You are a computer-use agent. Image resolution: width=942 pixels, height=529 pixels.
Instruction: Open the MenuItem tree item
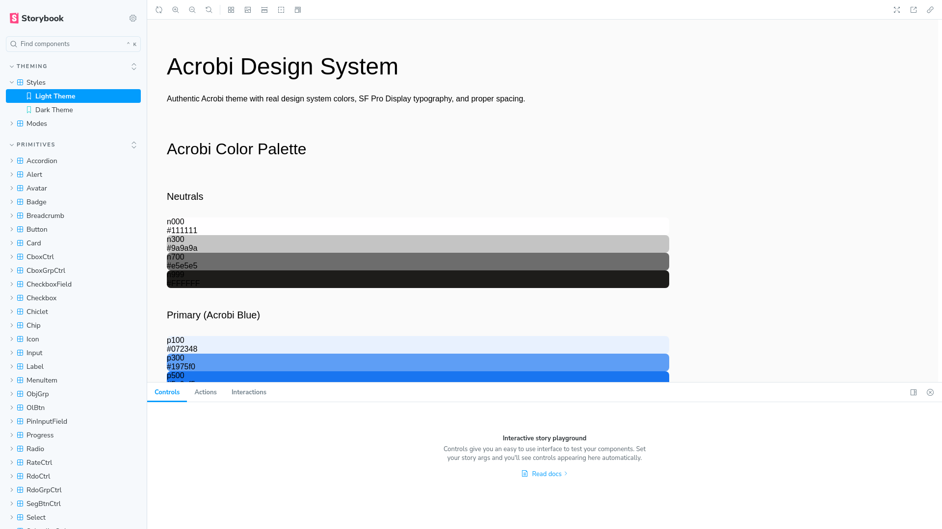pos(73,380)
